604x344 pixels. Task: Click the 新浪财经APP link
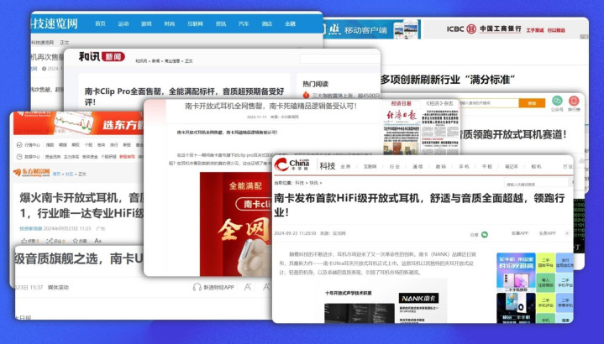(218, 288)
